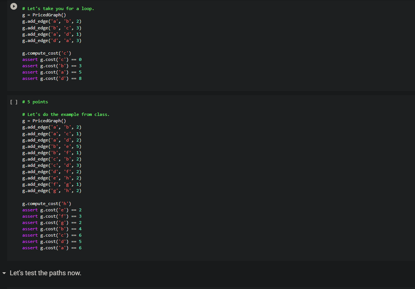The width and height of the screenshot is (415, 289).
Task: Click the g.add_edge('d', 'a', 3) line
Action: [52, 40]
